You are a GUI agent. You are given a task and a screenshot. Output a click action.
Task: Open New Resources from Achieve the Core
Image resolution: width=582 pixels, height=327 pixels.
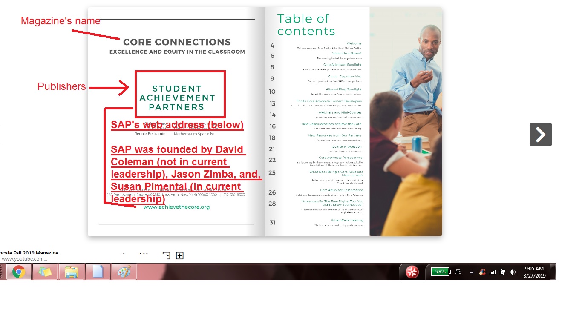tap(331, 124)
